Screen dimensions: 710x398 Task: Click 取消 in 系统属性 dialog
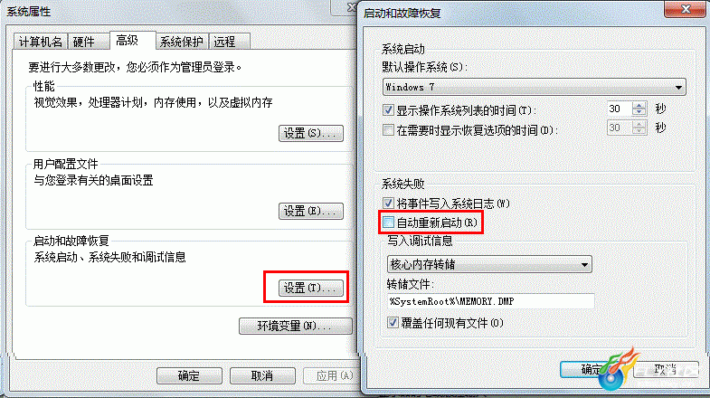pyautogui.click(x=262, y=375)
